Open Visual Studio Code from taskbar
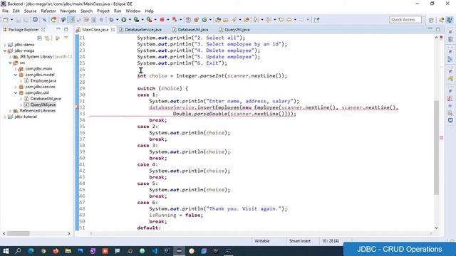Screen dimensions: 456x256 tap(155, 251)
